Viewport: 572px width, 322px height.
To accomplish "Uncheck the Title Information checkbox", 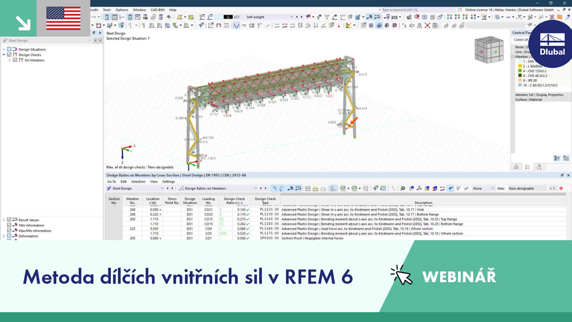I will [x=9, y=225].
